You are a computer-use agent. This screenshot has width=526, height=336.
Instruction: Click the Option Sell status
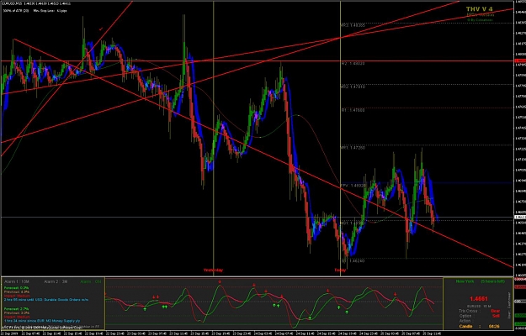pos(480,316)
